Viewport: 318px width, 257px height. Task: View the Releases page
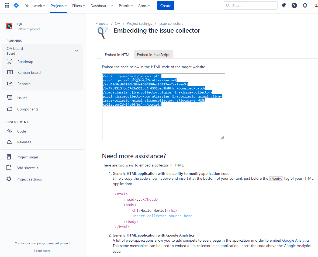click(x=24, y=142)
